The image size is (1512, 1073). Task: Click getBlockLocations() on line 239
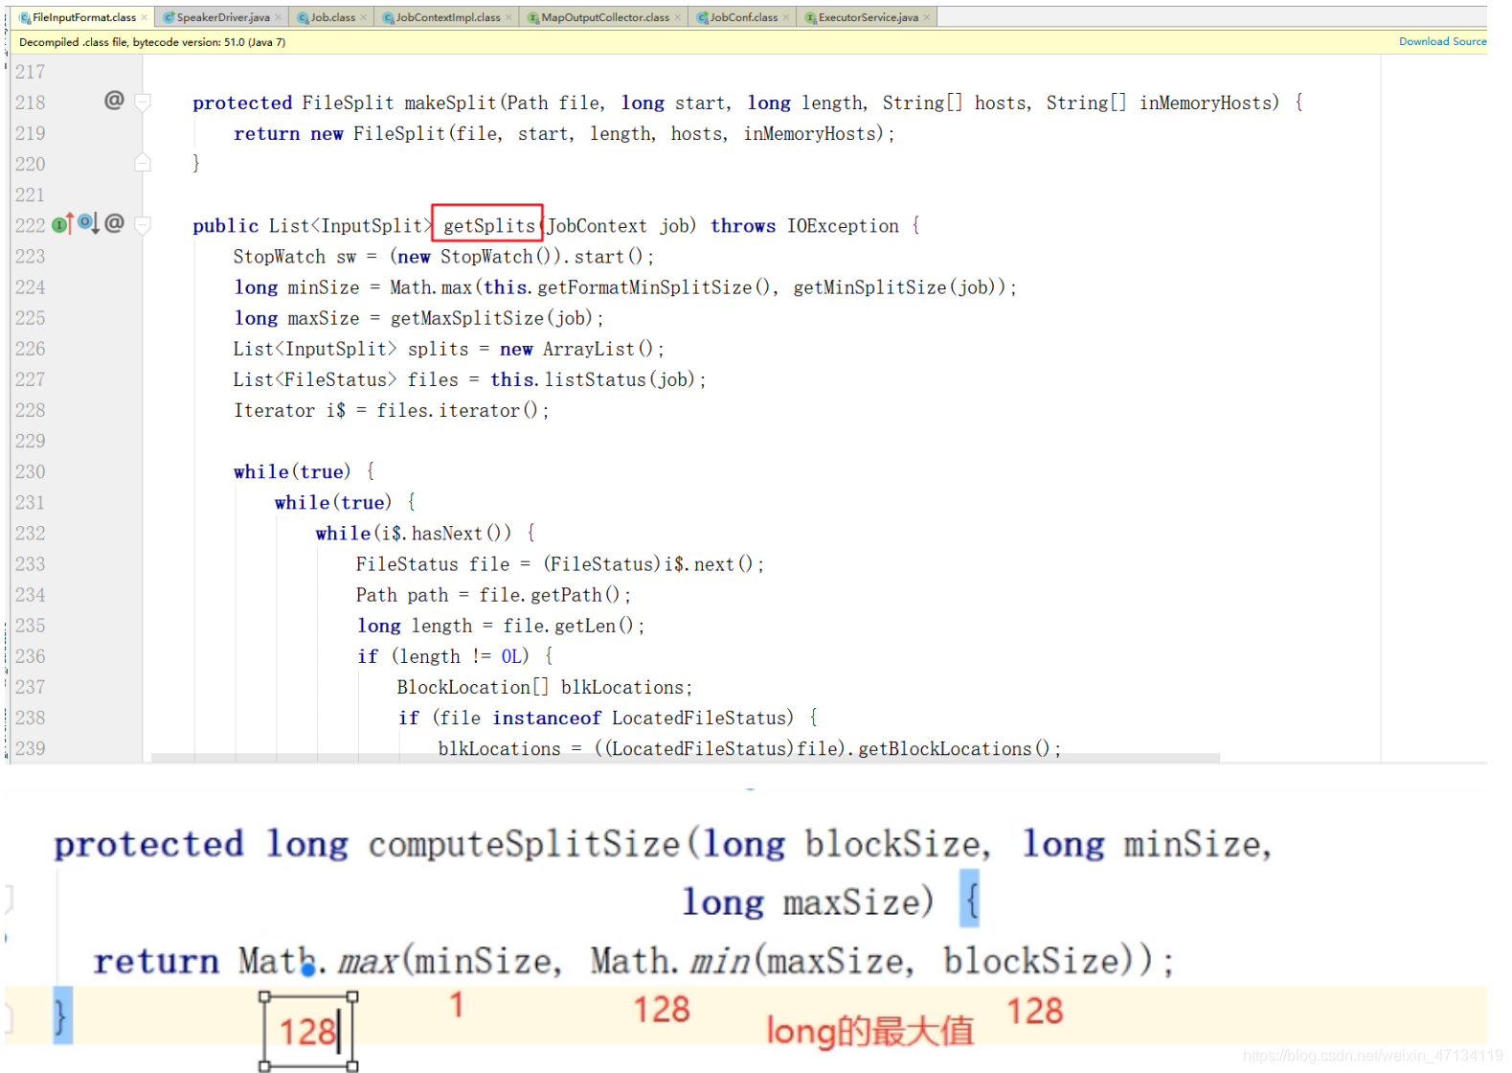(954, 748)
